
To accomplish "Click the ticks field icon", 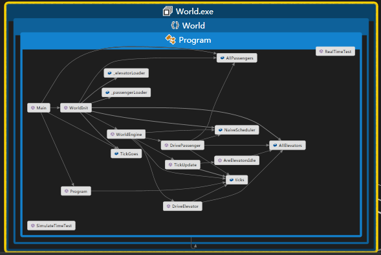I will click(x=232, y=180).
